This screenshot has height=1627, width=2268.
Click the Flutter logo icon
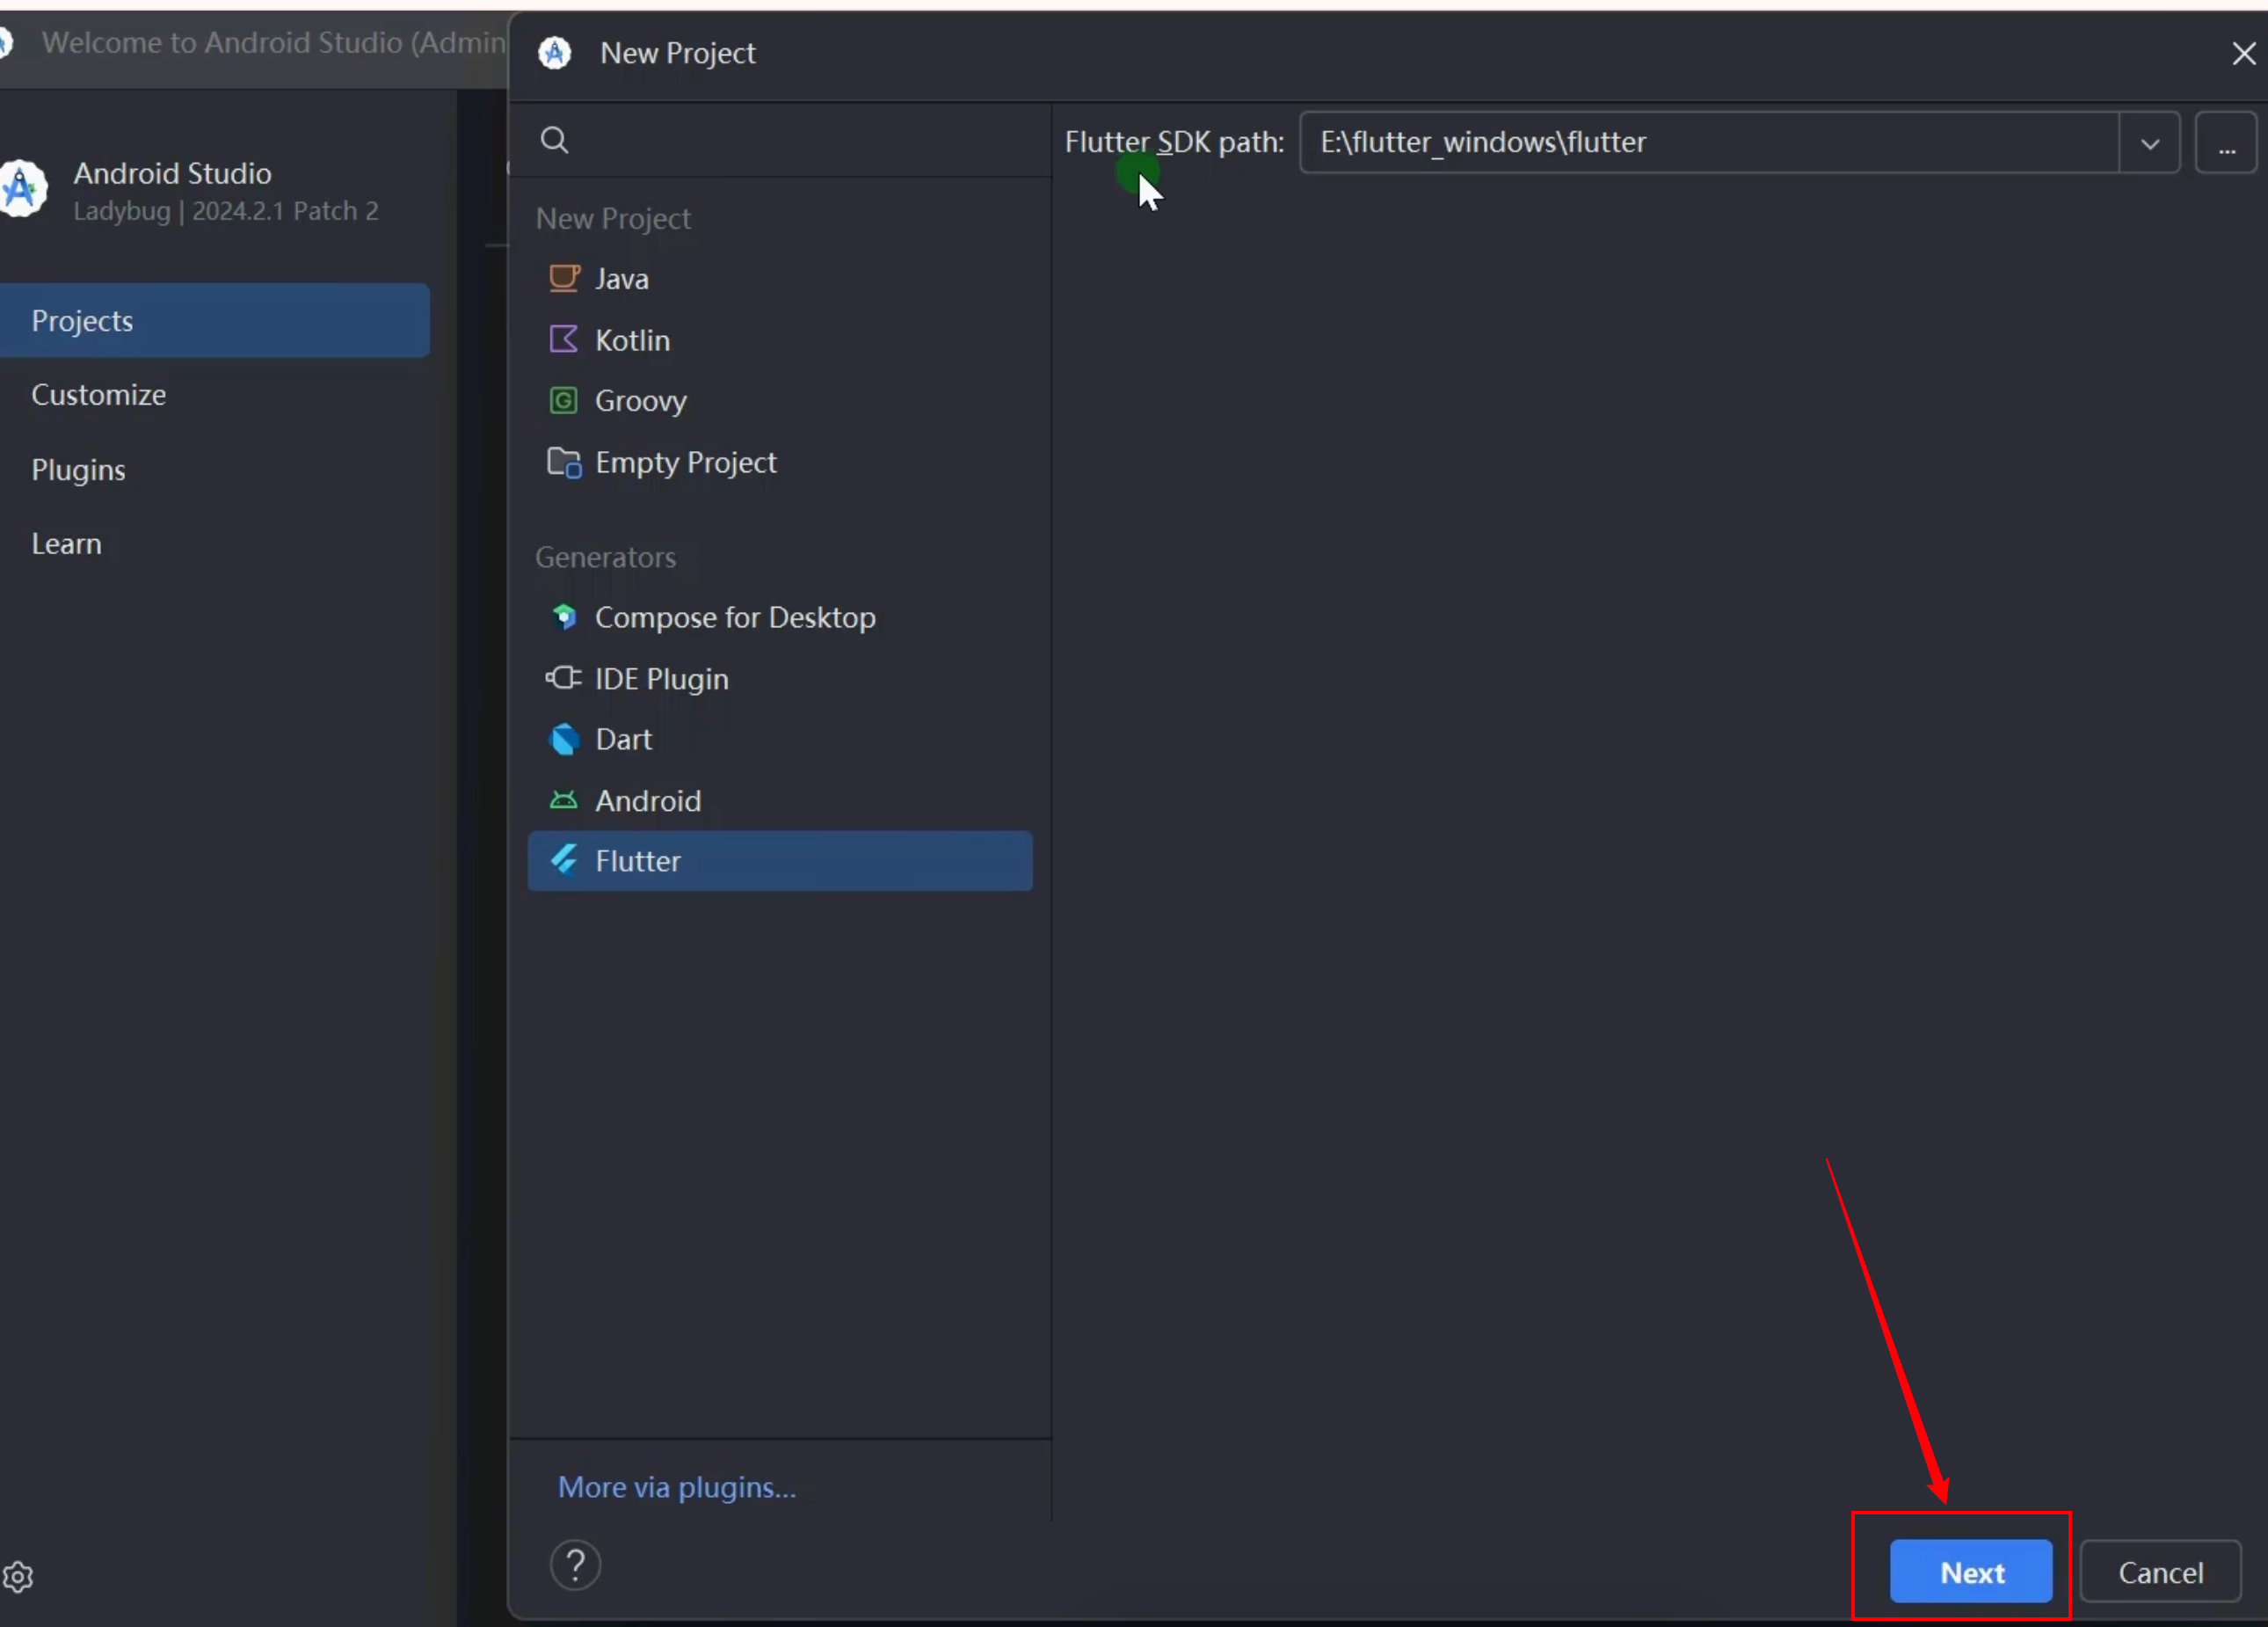(564, 860)
